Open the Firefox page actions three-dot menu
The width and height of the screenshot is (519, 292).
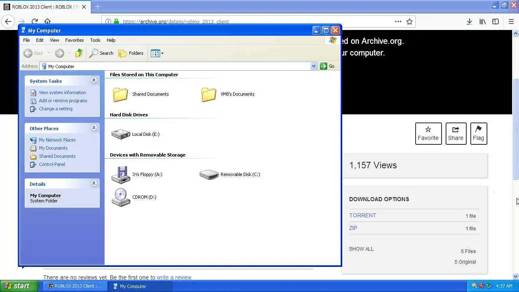click(x=398, y=21)
